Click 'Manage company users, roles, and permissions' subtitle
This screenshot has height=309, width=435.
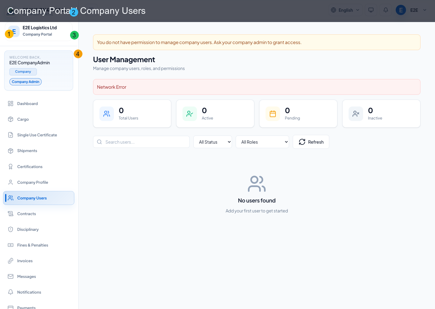pyautogui.click(x=139, y=68)
